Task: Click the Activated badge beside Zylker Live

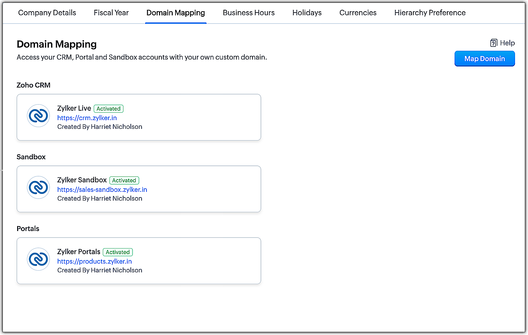Action: tap(108, 109)
